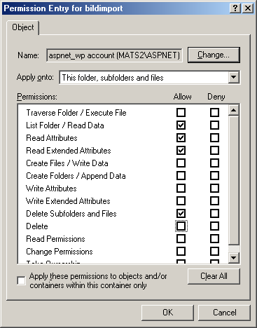This screenshot has width=257, height=328.
Task: Check the Allow box for Delete
Action: tap(181, 226)
